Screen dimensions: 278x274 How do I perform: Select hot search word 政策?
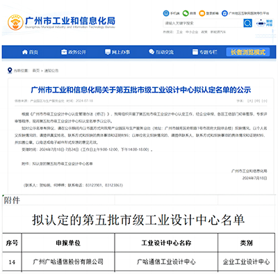[204, 32]
